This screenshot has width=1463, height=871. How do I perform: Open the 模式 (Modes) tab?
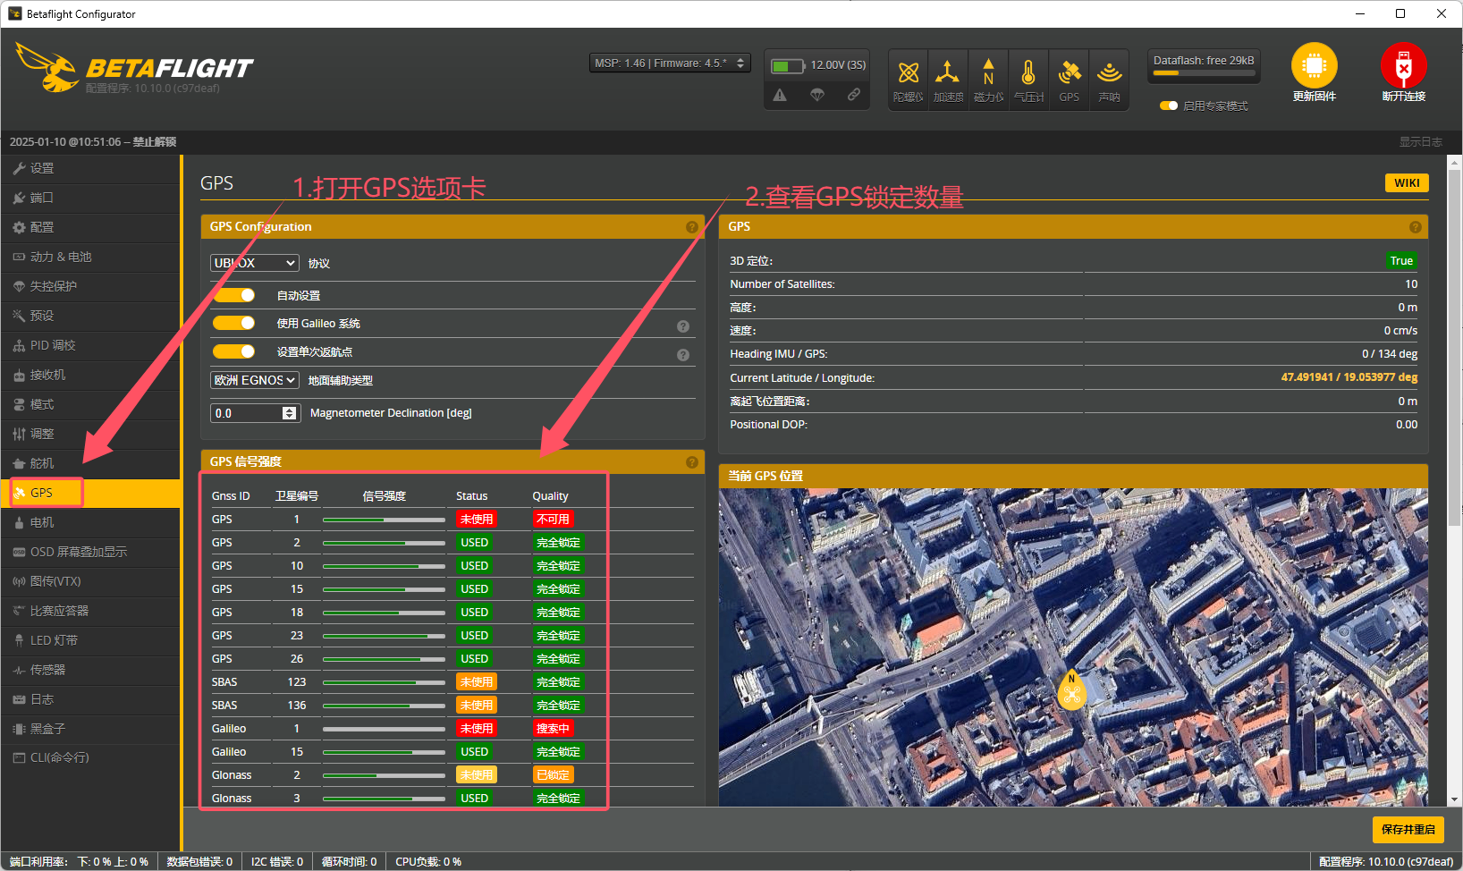point(90,404)
